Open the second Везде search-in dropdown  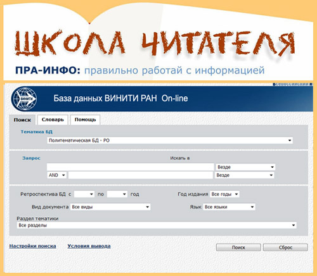(x=245, y=175)
